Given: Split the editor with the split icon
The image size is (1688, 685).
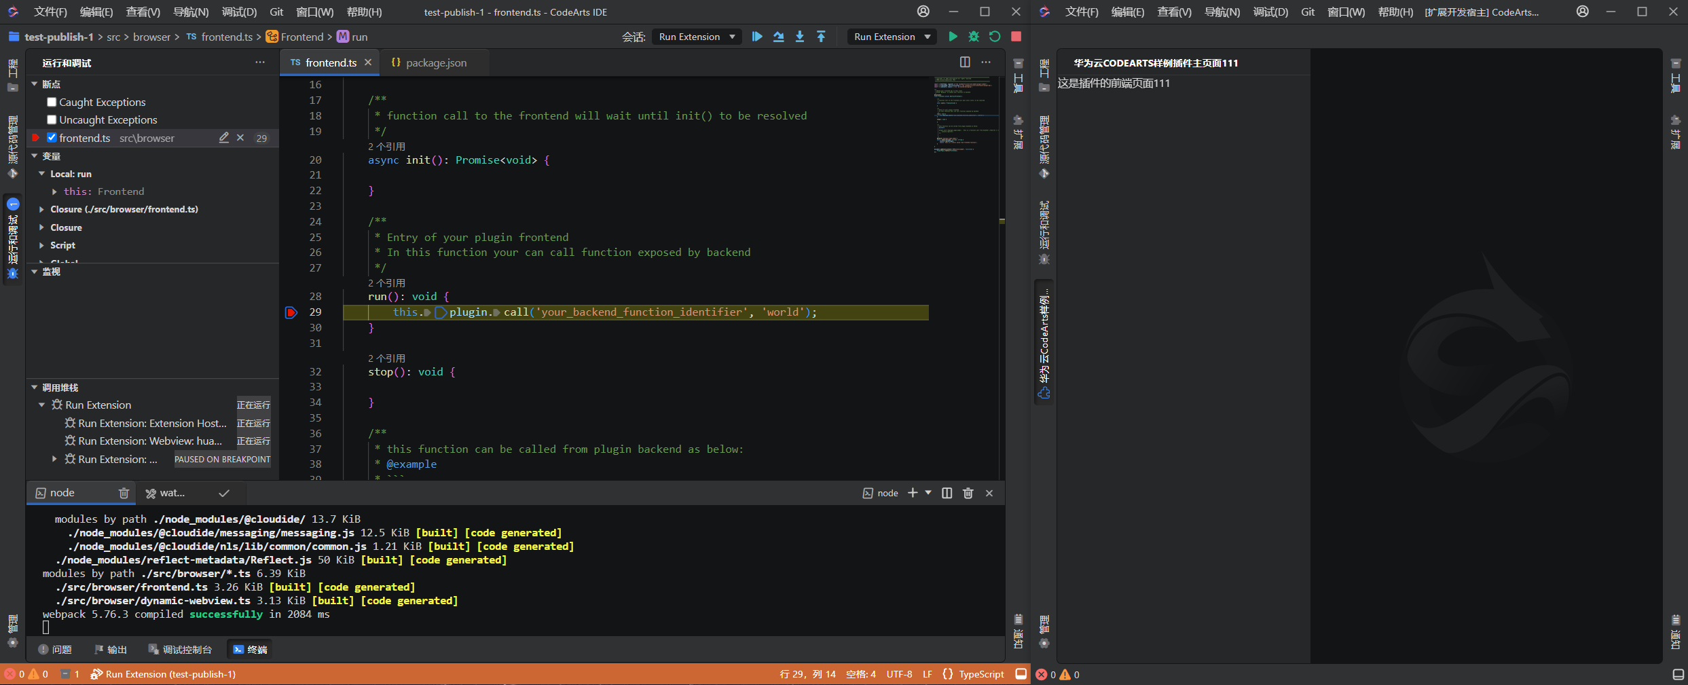Looking at the screenshot, I should 965,62.
